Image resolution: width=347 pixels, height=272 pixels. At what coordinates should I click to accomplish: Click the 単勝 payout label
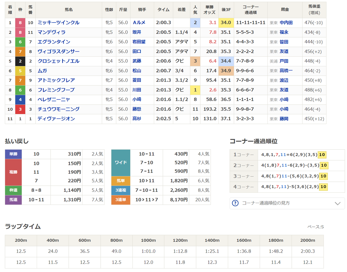click(13, 154)
